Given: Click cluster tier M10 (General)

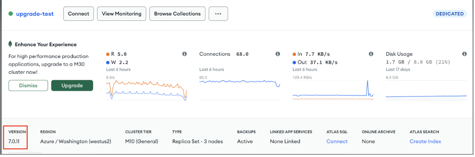Looking at the screenshot, I should (x=142, y=141).
